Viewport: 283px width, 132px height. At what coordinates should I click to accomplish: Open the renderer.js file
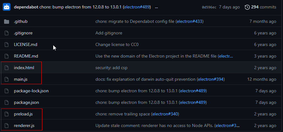tap(24, 125)
